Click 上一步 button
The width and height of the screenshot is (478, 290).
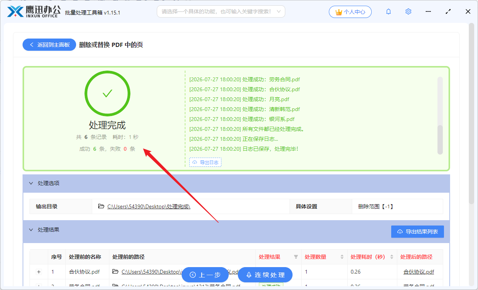pyautogui.click(x=205, y=275)
